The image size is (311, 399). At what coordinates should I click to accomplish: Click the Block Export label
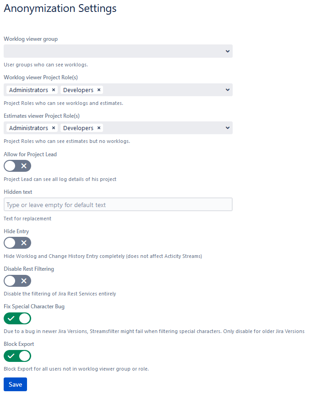pyautogui.click(x=19, y=344)
